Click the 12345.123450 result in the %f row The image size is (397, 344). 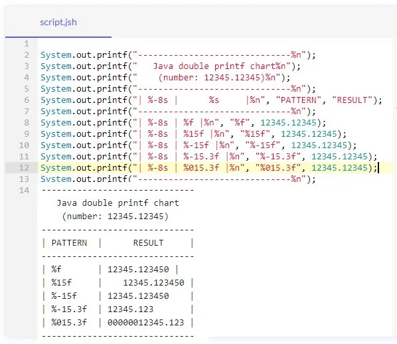(x=138, y=269)
